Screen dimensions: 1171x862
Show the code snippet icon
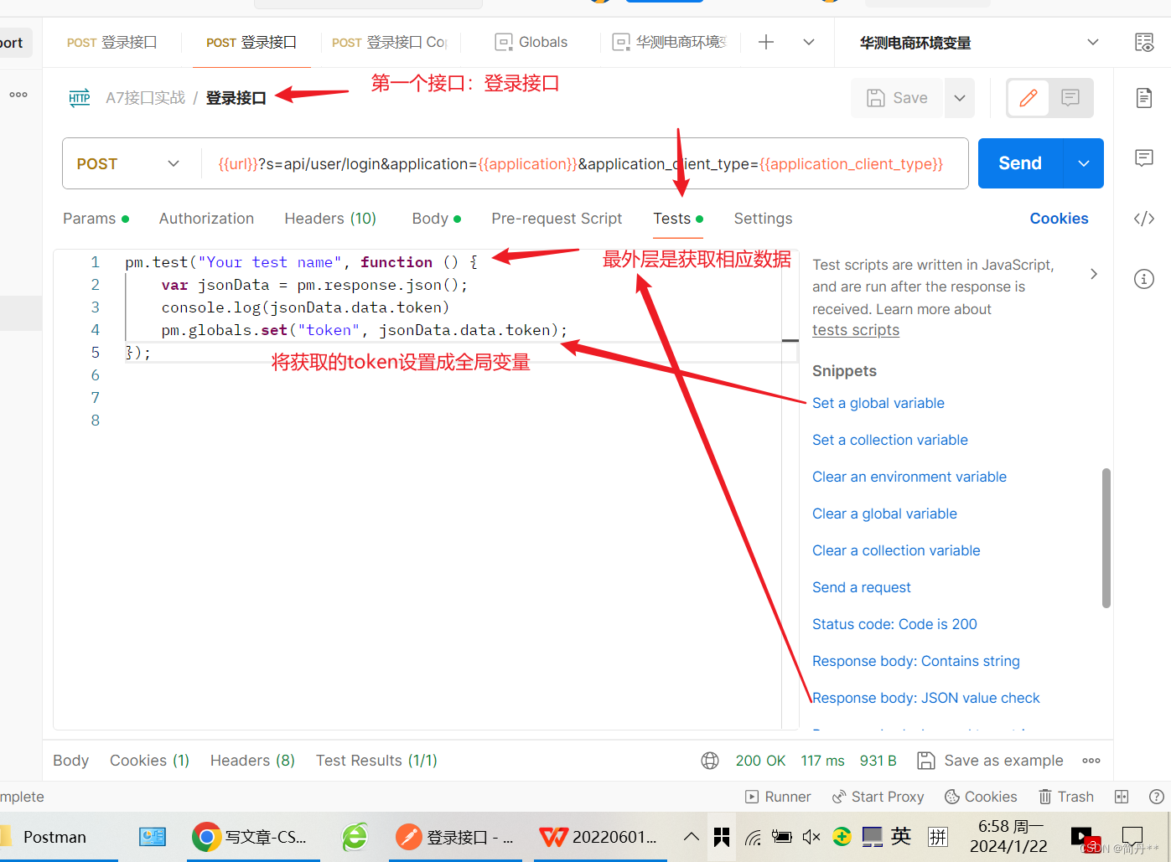click(x=1144, y=219)
